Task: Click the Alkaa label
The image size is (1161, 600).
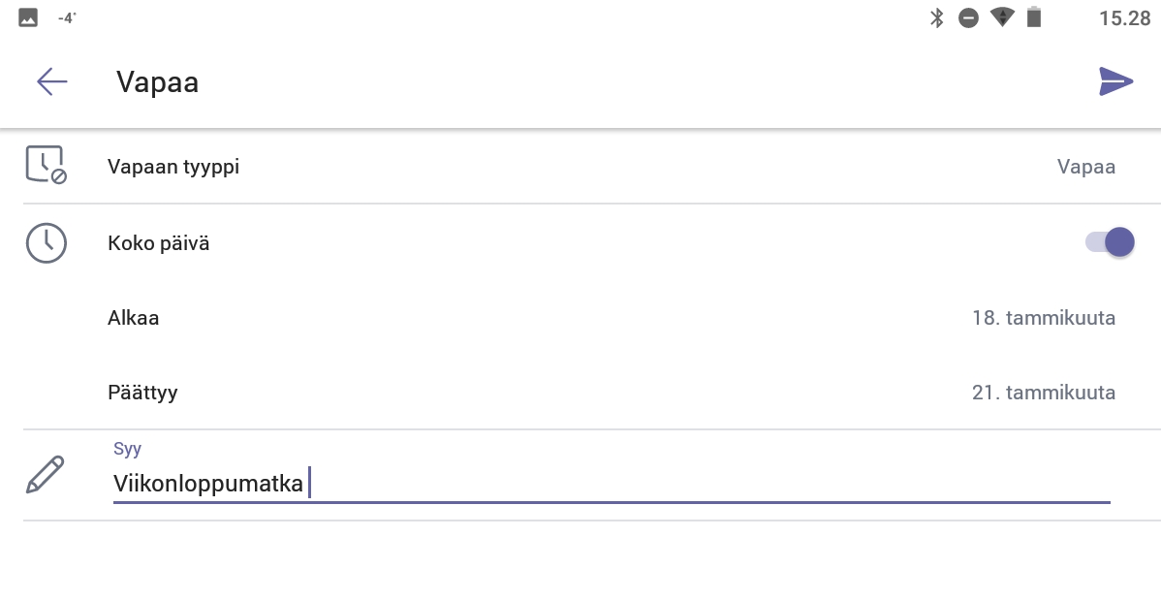Action: coord(134,318)
